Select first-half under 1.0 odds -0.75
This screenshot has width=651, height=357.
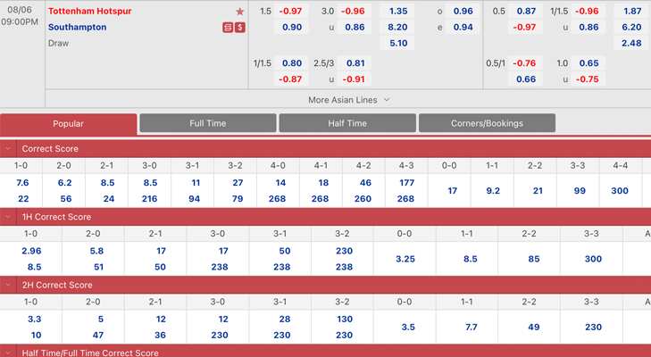588,79
